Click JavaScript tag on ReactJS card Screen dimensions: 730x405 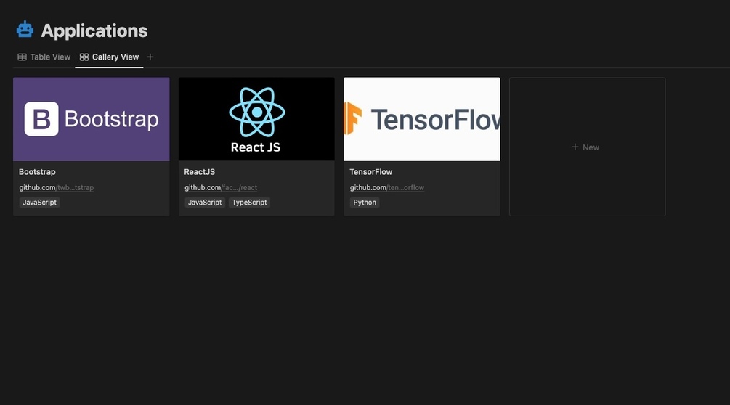pos(205,202)
